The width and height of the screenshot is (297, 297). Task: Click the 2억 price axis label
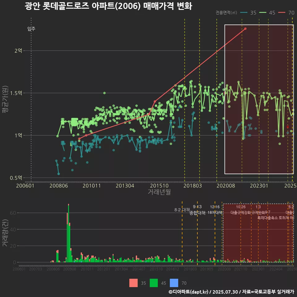coord(18,50)
